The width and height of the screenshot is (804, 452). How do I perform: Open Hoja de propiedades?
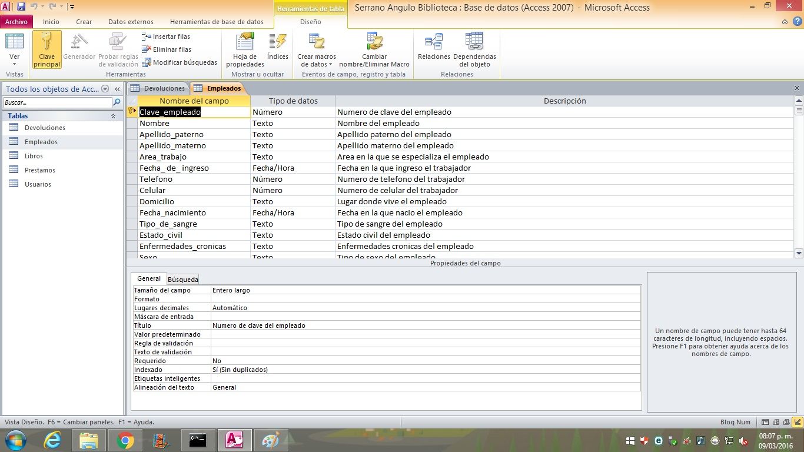(245, 42)
